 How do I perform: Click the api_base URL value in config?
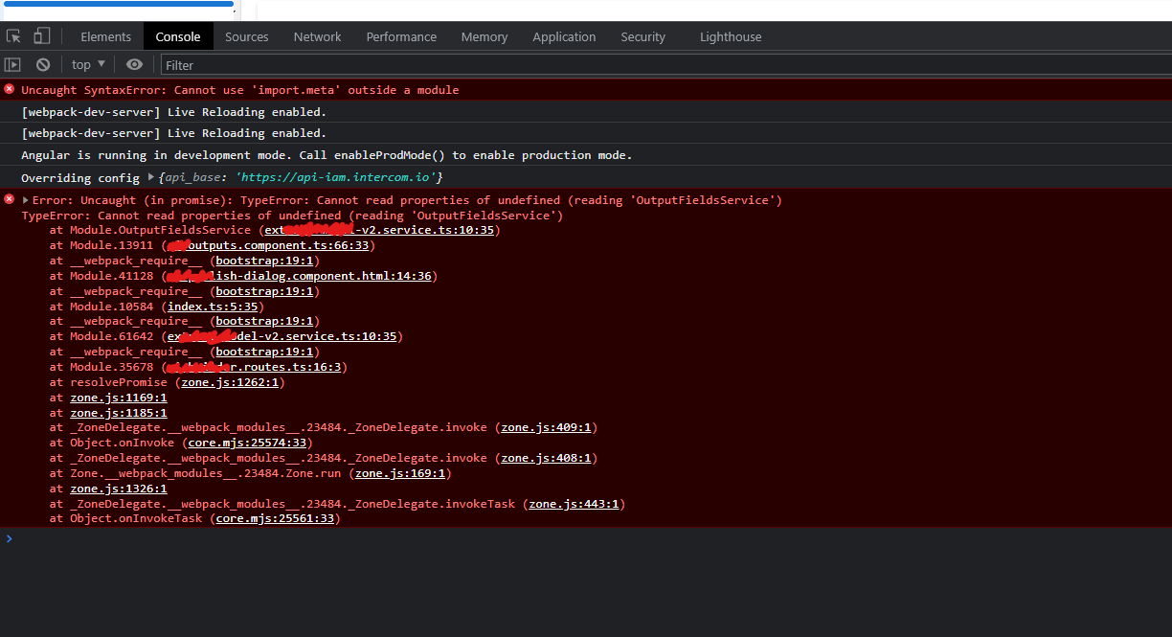[336, 178]
